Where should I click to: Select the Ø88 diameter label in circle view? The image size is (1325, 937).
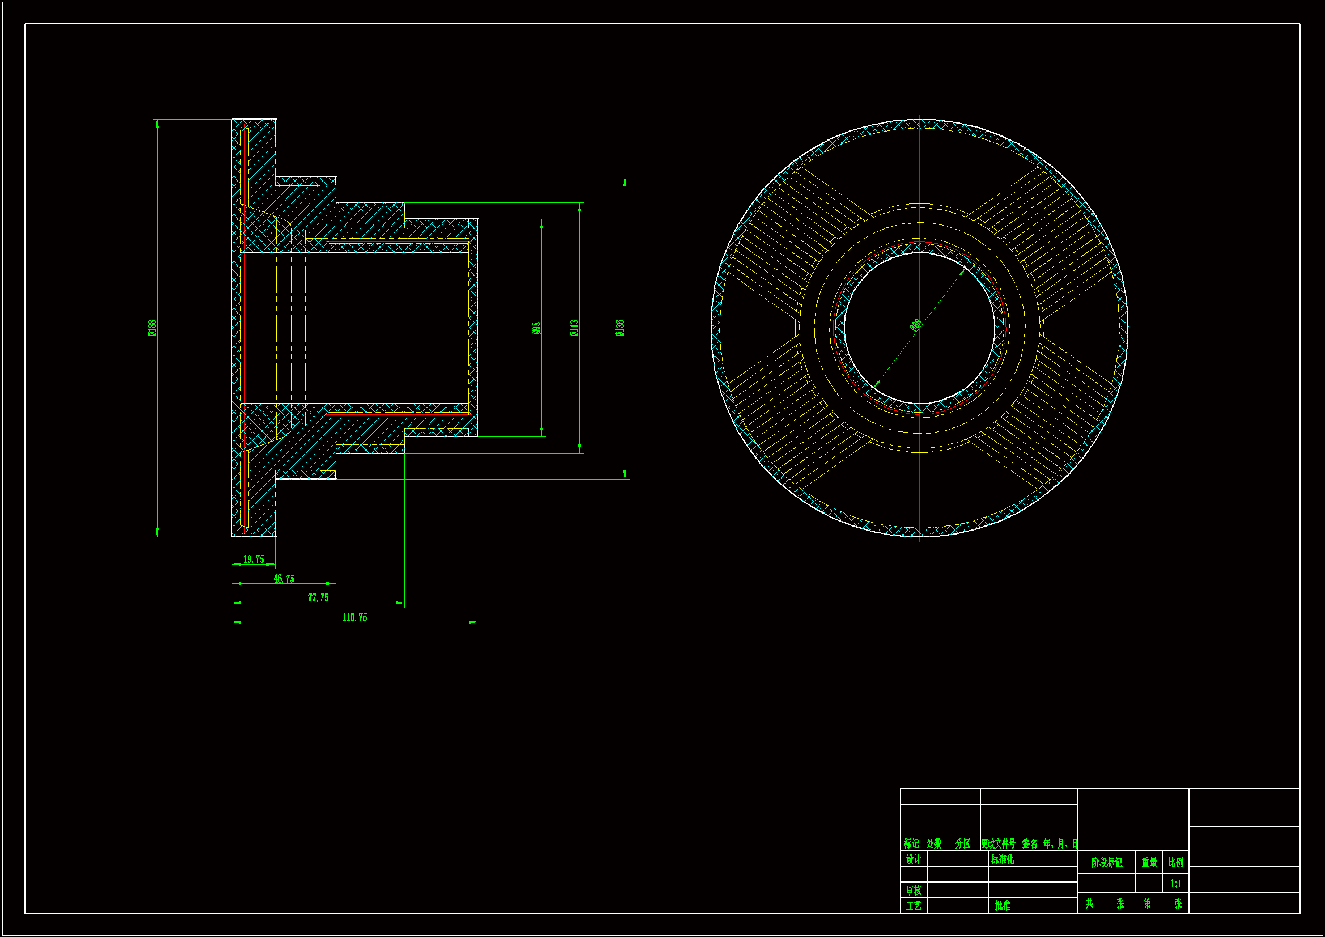pyautogui.click(x=915, y=325)
